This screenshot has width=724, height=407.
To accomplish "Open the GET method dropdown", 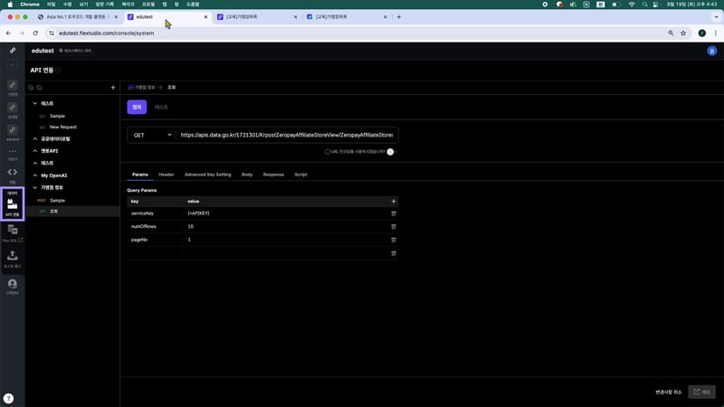I will click(151, 135).
